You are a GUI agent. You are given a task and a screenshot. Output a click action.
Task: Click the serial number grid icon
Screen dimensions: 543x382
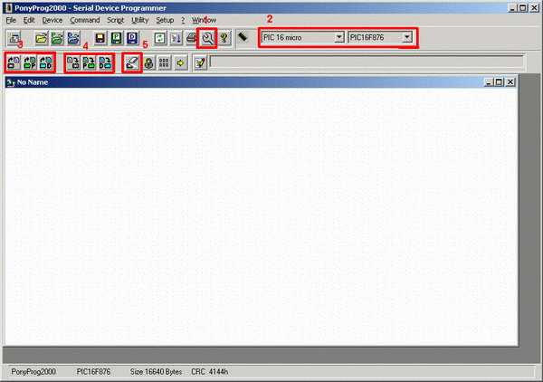click(x=164, y=62)
